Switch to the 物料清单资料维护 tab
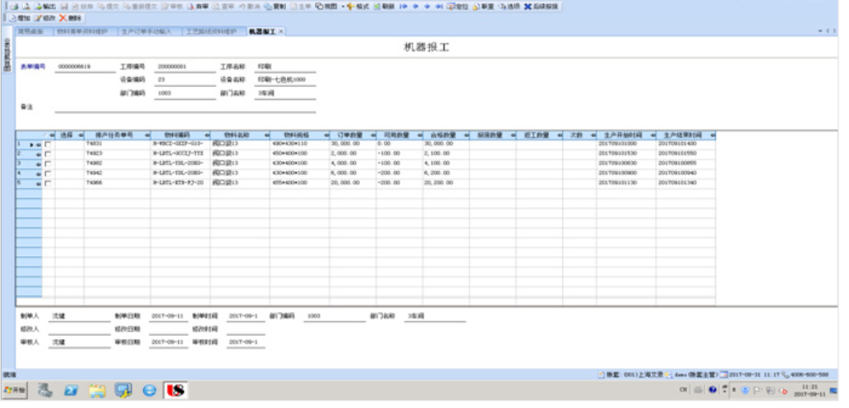Screen dimensions: 849x408 click(x=85, y=31)
